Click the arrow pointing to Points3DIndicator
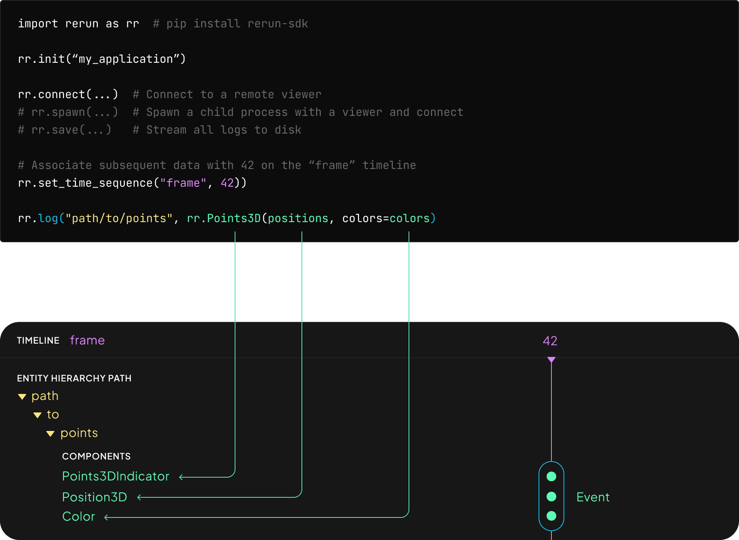Image resolution: width=739 pixels, height=540 pixels. click(x=182, y=477)
